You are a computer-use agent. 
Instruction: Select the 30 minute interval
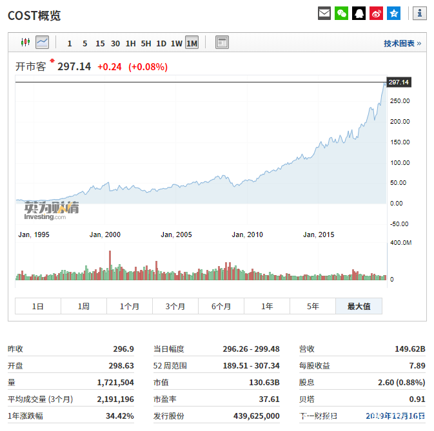click(115, 43)
